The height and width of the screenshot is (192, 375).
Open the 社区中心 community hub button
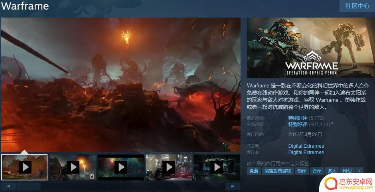(357, 6)
